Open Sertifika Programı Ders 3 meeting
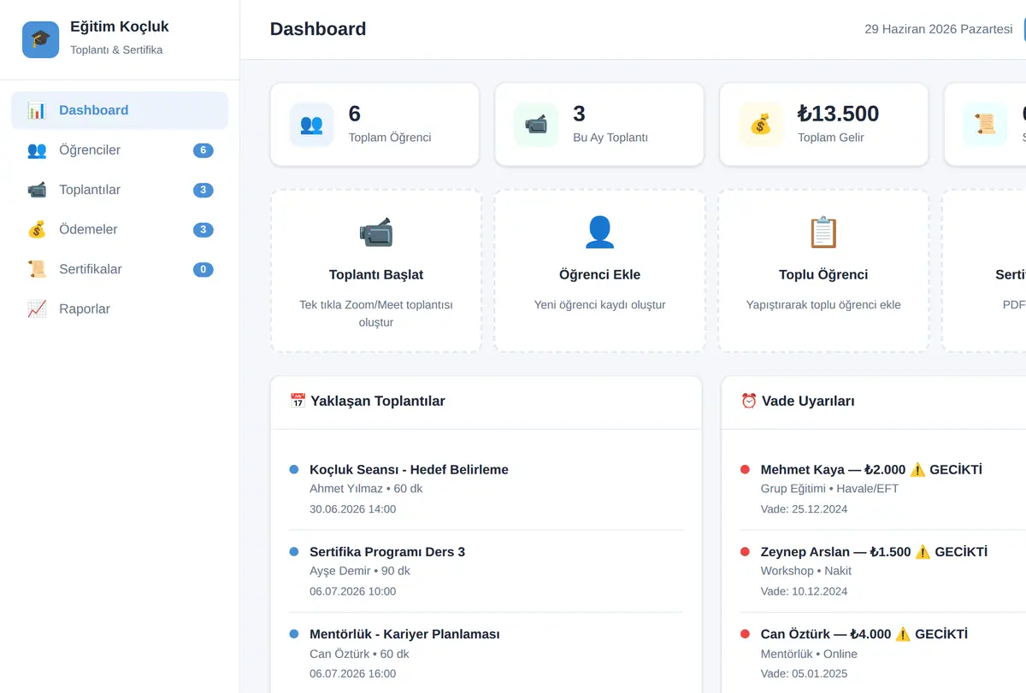Image resolution: width=1026 pixels, height=693 pixels. click(486, 572)
